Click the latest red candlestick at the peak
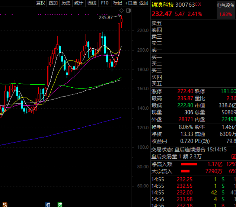The width and height of the screenshot is (236, 207). coord(121,21)
